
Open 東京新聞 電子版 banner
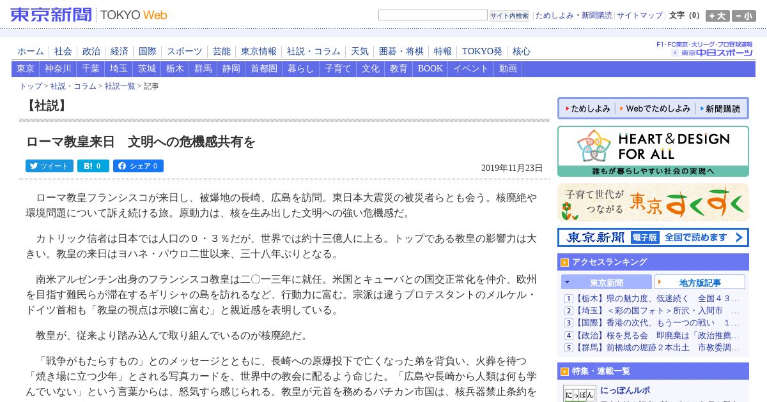pyautogui.click(x=653, y=237)
